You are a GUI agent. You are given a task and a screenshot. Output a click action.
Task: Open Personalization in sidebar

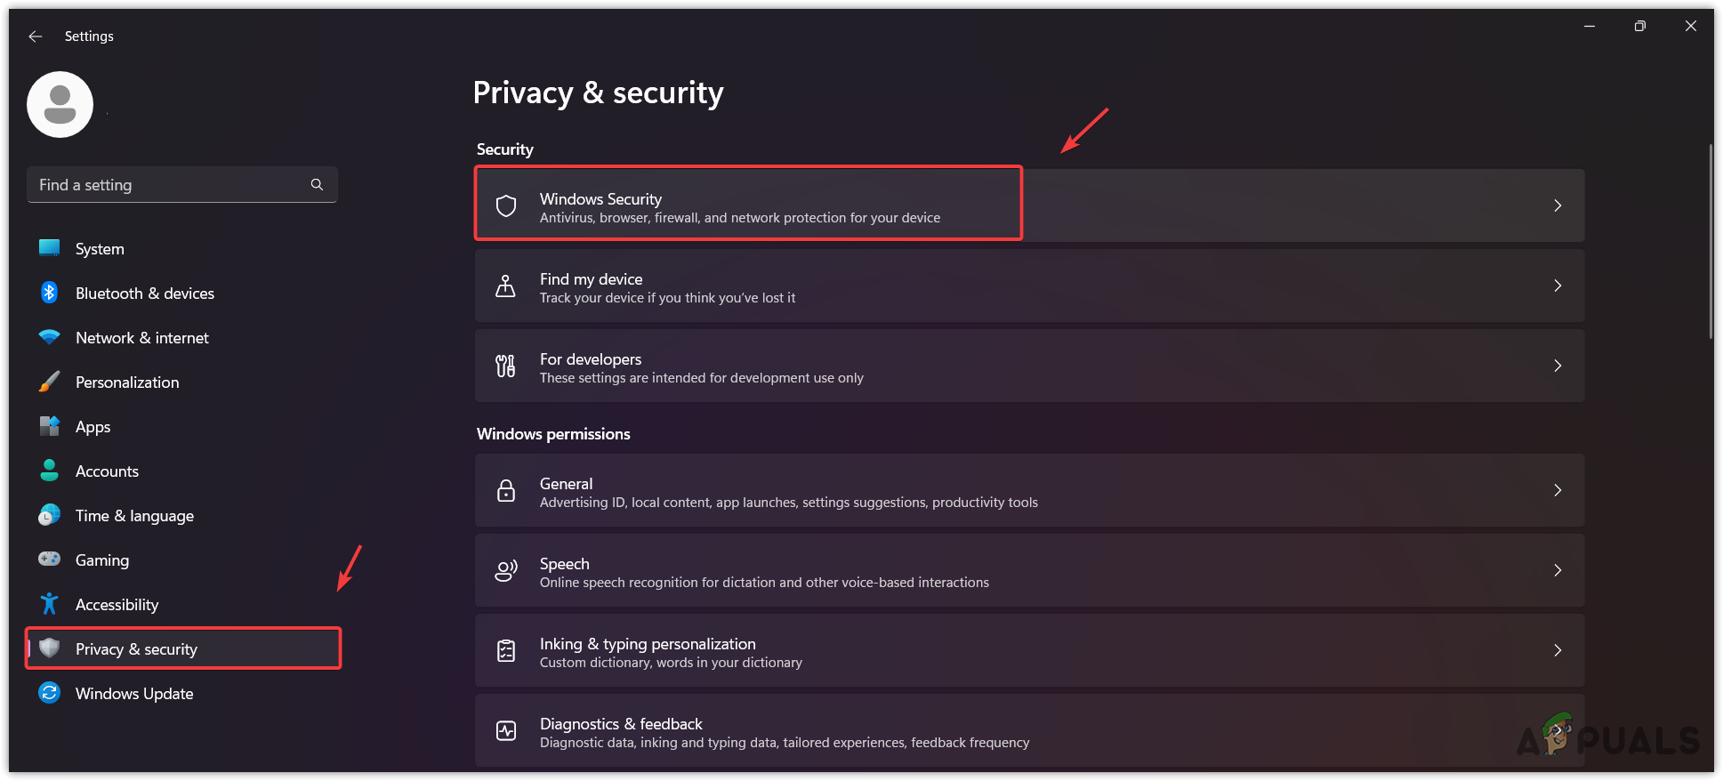(127, 382)
